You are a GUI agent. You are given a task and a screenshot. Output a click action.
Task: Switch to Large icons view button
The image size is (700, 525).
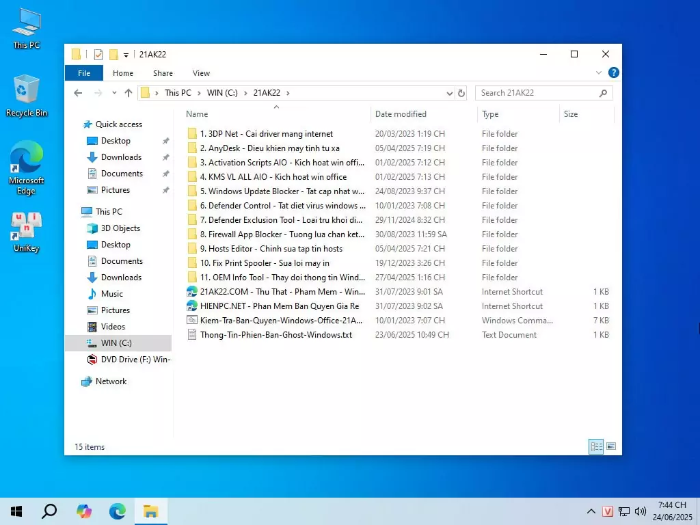[611, 446]
